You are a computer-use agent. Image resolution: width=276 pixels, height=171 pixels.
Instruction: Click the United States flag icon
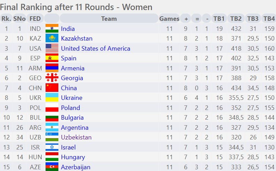coord(52,48)
